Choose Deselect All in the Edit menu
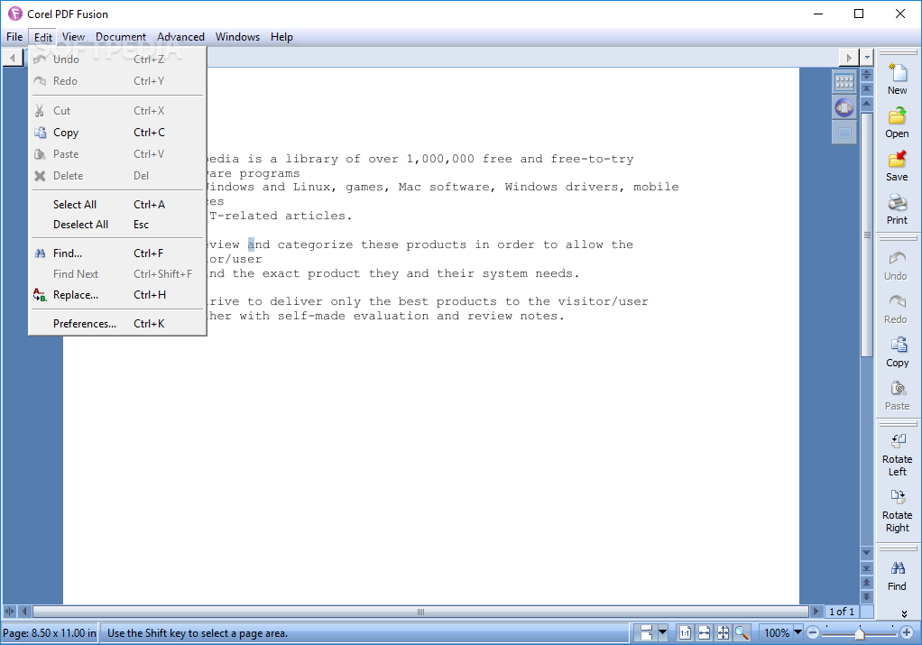This screenshot has height=645, width=922. [117, 225]
